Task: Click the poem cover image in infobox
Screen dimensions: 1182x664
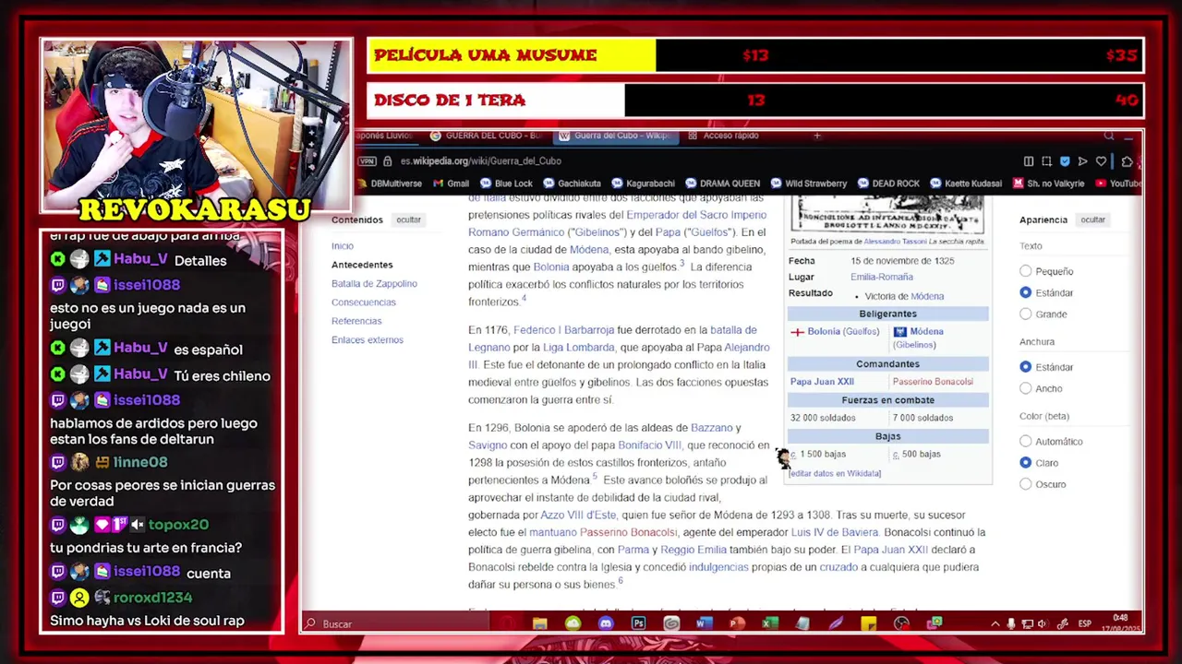Action: 887,214
